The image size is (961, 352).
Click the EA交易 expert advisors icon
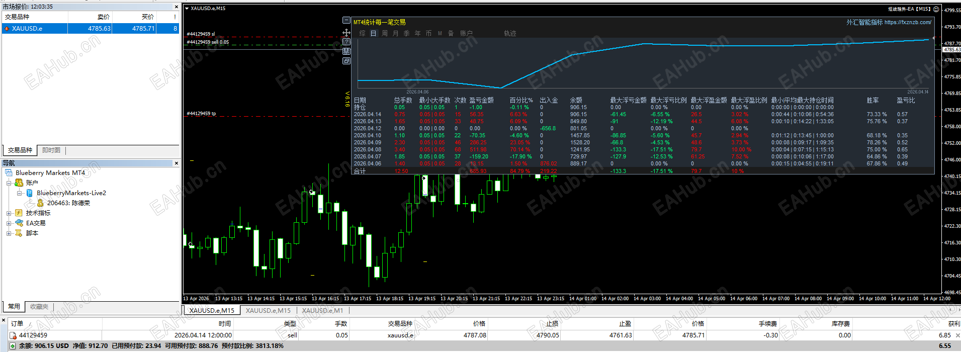19,223
